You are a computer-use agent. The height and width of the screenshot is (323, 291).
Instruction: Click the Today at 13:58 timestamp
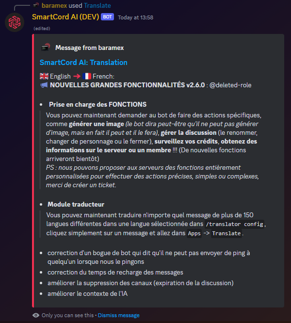[x=135, y=17]
